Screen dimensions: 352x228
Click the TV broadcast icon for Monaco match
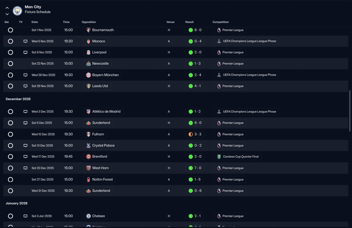click(x=25, y=41)
